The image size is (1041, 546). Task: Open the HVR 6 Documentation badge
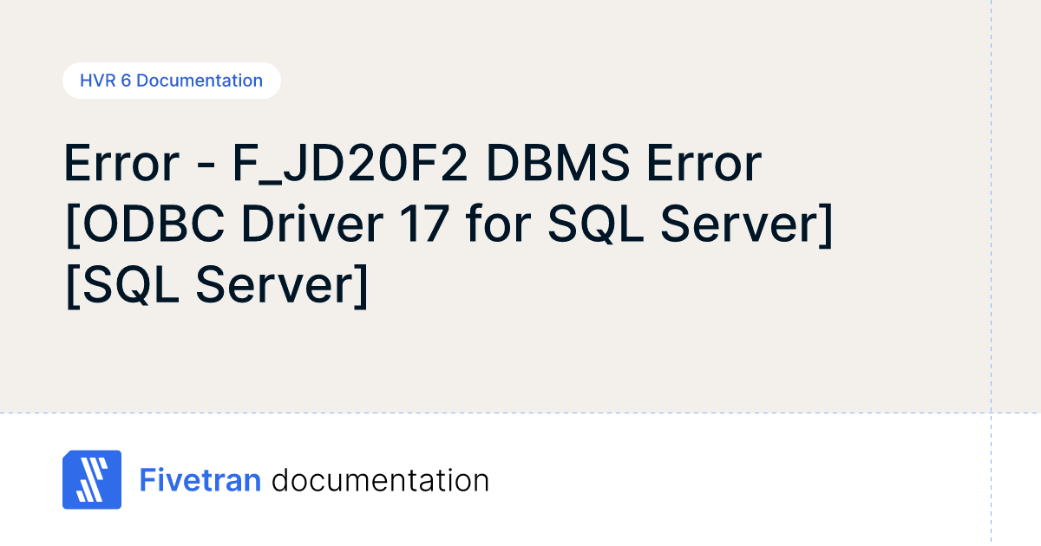click(171, 81)
